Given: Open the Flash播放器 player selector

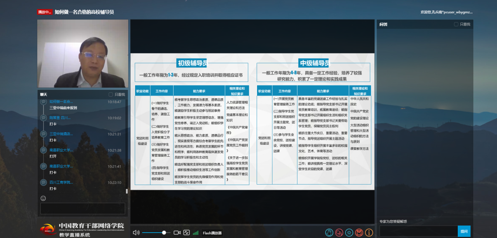Looking at the screenshot, I should pyautogui.click(x=212, y=233).
